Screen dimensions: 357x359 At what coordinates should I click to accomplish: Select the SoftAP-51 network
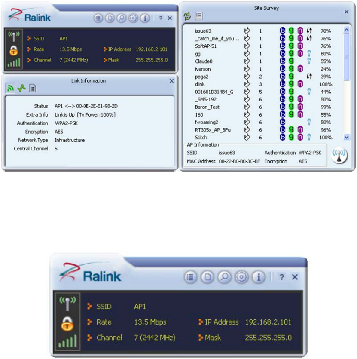(263, 46)
